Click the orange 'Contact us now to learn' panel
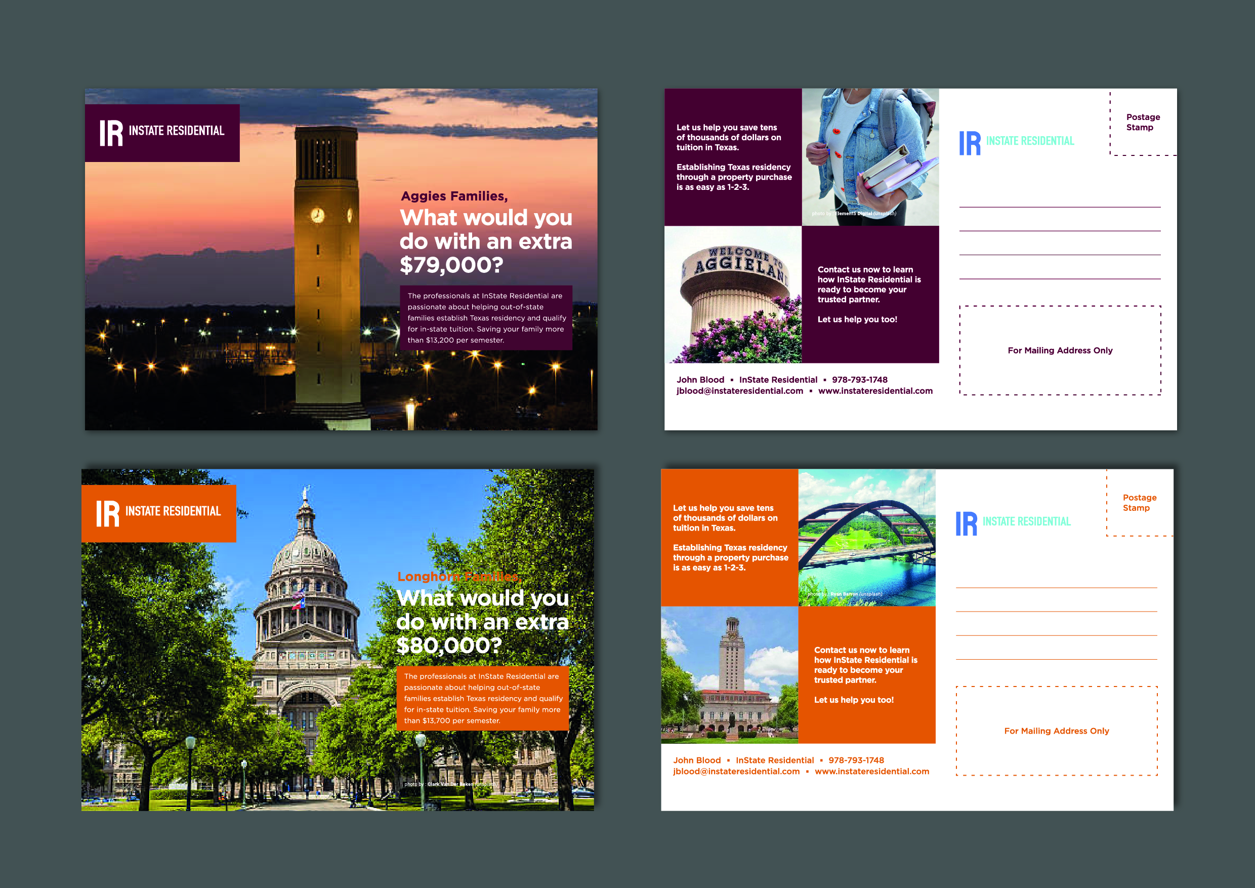 coord(867,675)
